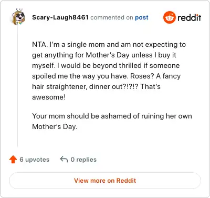Click the "beyond thrilled" phrase
210x198 pixels.
117,66
